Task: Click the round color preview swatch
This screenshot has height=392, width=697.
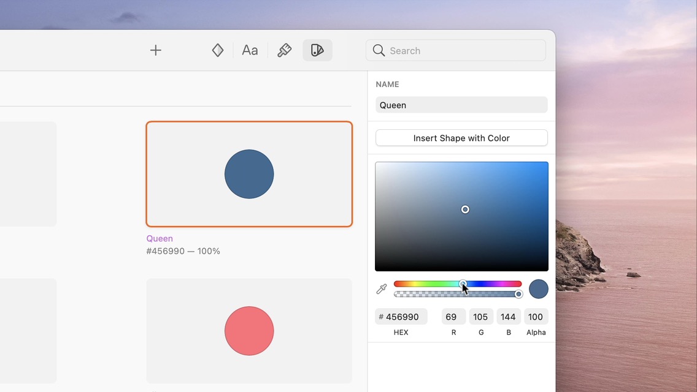Action: click(x=538, y=288)
